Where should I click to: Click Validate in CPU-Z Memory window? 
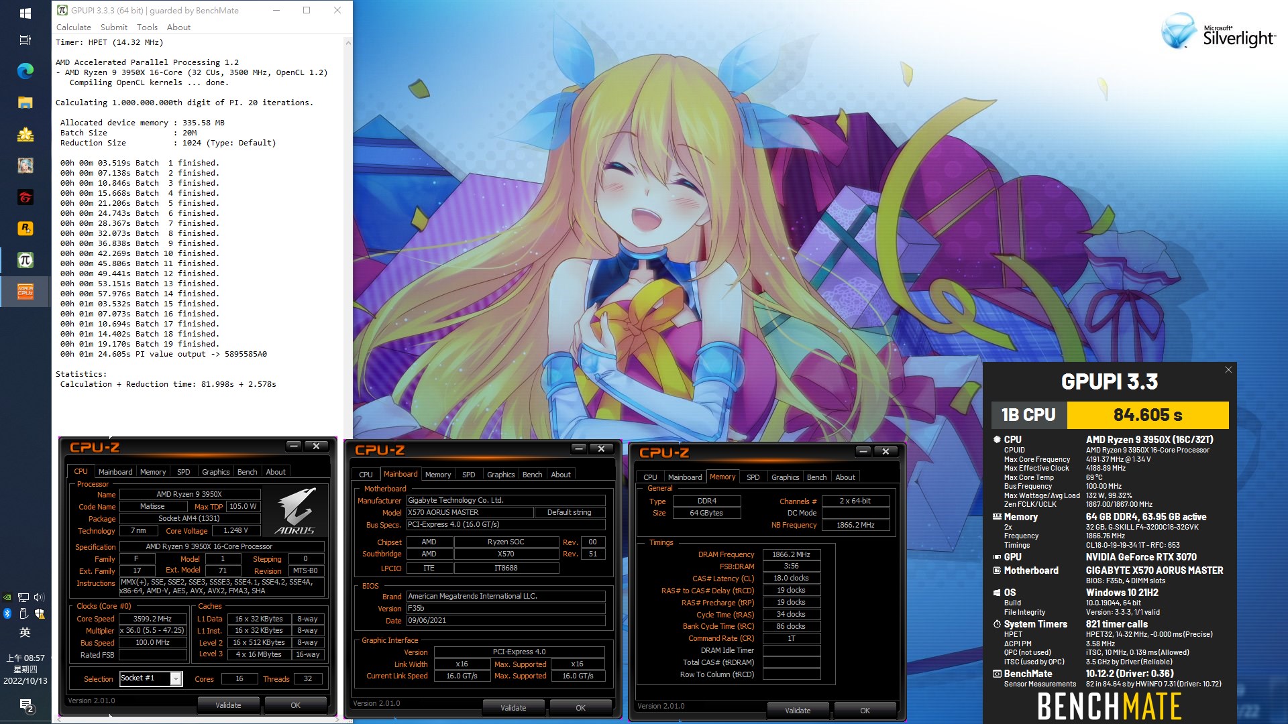pyautogui.click(x=798, y=711)
